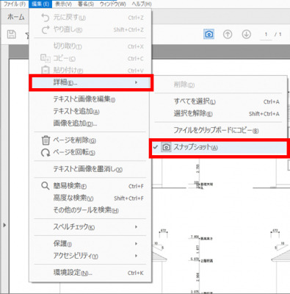Click the save floppy disk icon
290x294 pixels.
(11, 35)
